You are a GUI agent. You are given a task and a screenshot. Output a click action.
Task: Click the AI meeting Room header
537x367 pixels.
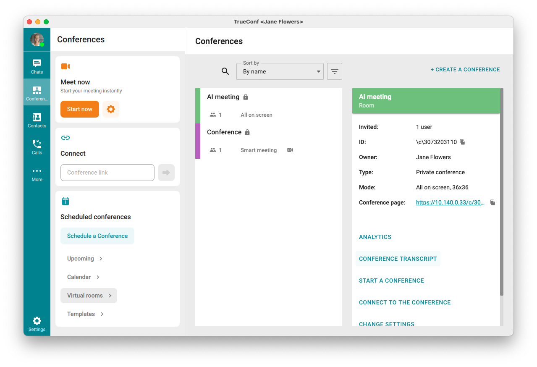[x=426, y=101]
